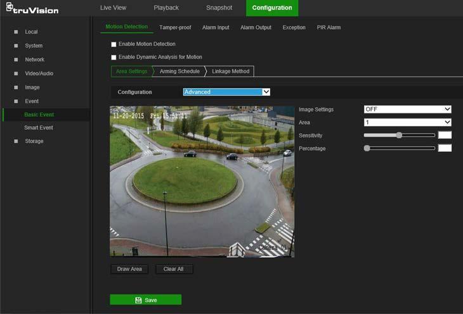Open the Image Settings dropdown set to OFF

click(x=407, y=109)
